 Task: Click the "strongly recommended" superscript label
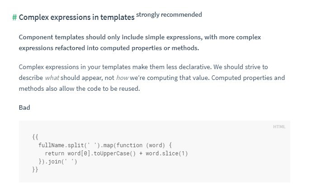[x=169, y=14]
